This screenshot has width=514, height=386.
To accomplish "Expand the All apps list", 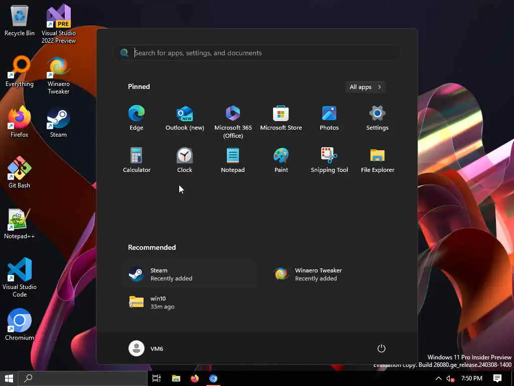I will [365, 87].
